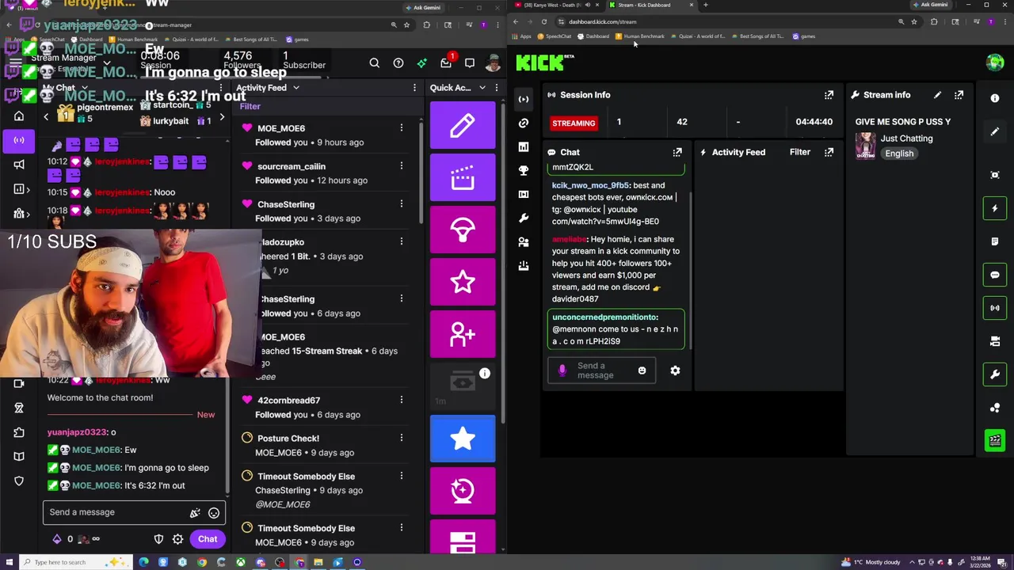
Task: Click the add-user quick action tile
Action: tap(463, 334)
